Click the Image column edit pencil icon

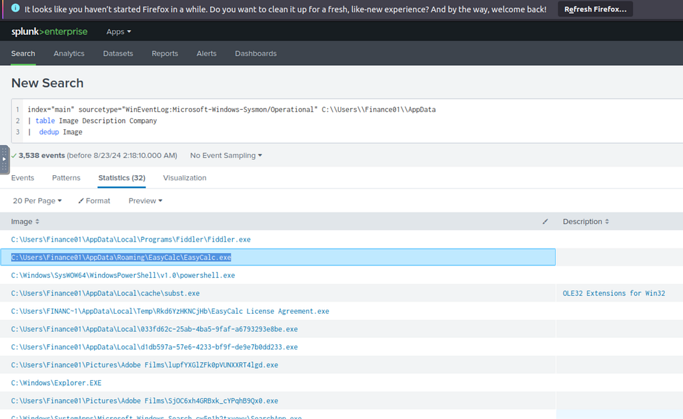click(x=545, y=221)
